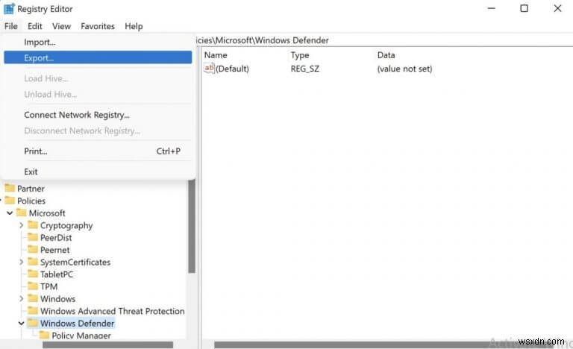Click the SystemCertificates folder icon
Viewport: 573px width, 349px height.
[33, 262]
